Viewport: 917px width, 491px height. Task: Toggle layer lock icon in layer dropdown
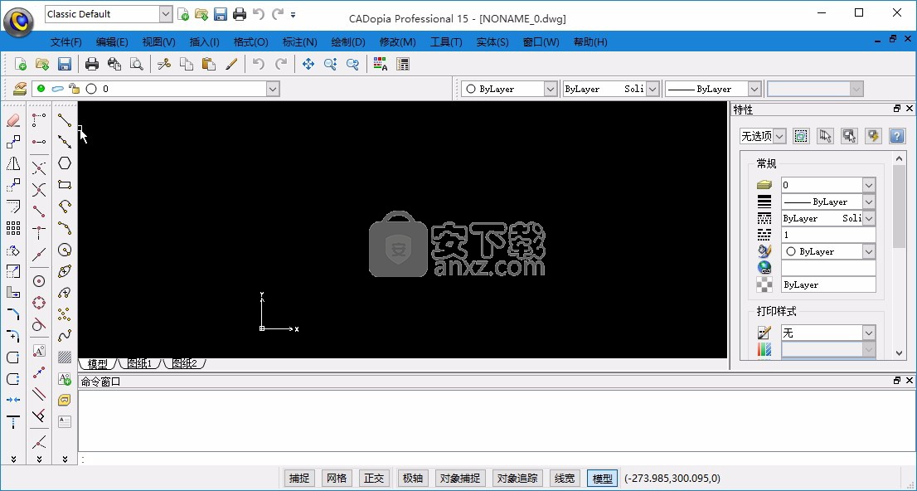click(74, 89)
